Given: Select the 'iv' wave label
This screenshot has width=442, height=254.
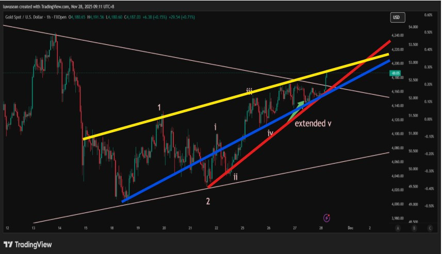Looking at the screenshot, I should [270, 133].
